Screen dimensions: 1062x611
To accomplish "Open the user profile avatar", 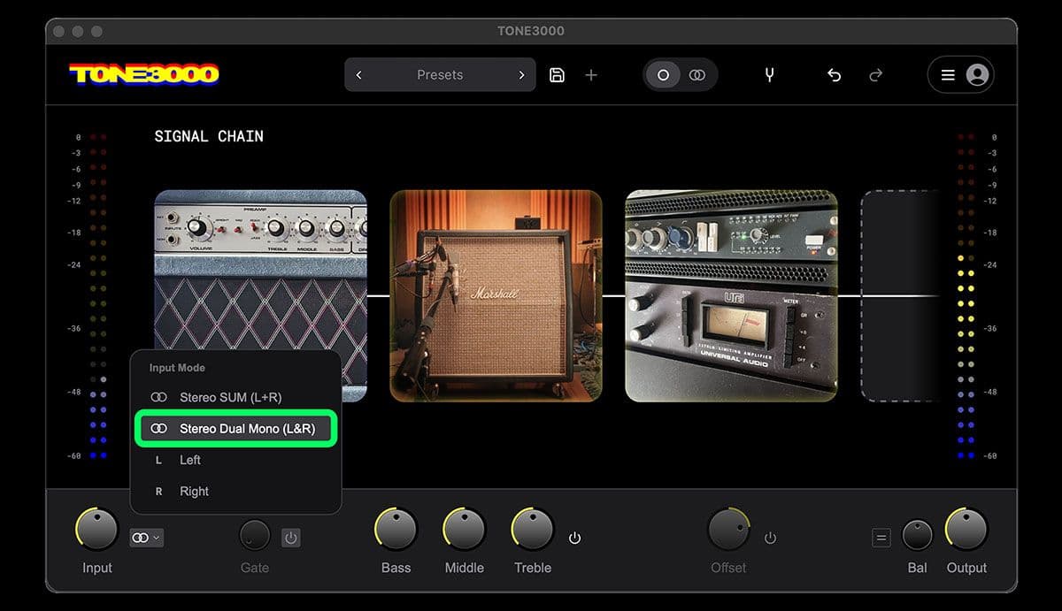I will [977, 75].
